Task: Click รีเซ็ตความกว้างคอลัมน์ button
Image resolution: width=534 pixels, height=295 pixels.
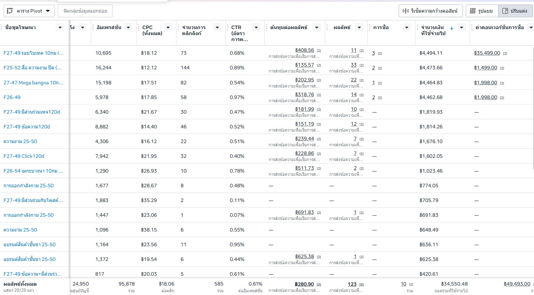Action: point(431,11)
